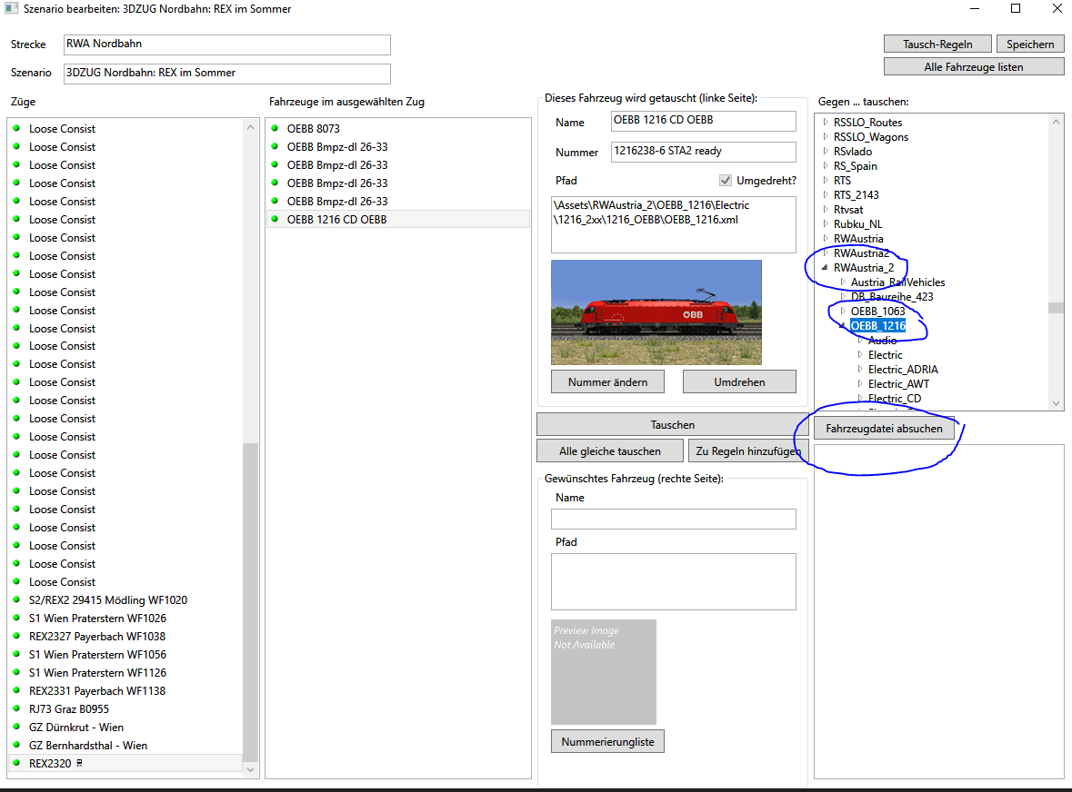Click the window icon in title bar
The height and width of the screenshot is (792, 1072).
pyautogui.click(x=12, y=9)
